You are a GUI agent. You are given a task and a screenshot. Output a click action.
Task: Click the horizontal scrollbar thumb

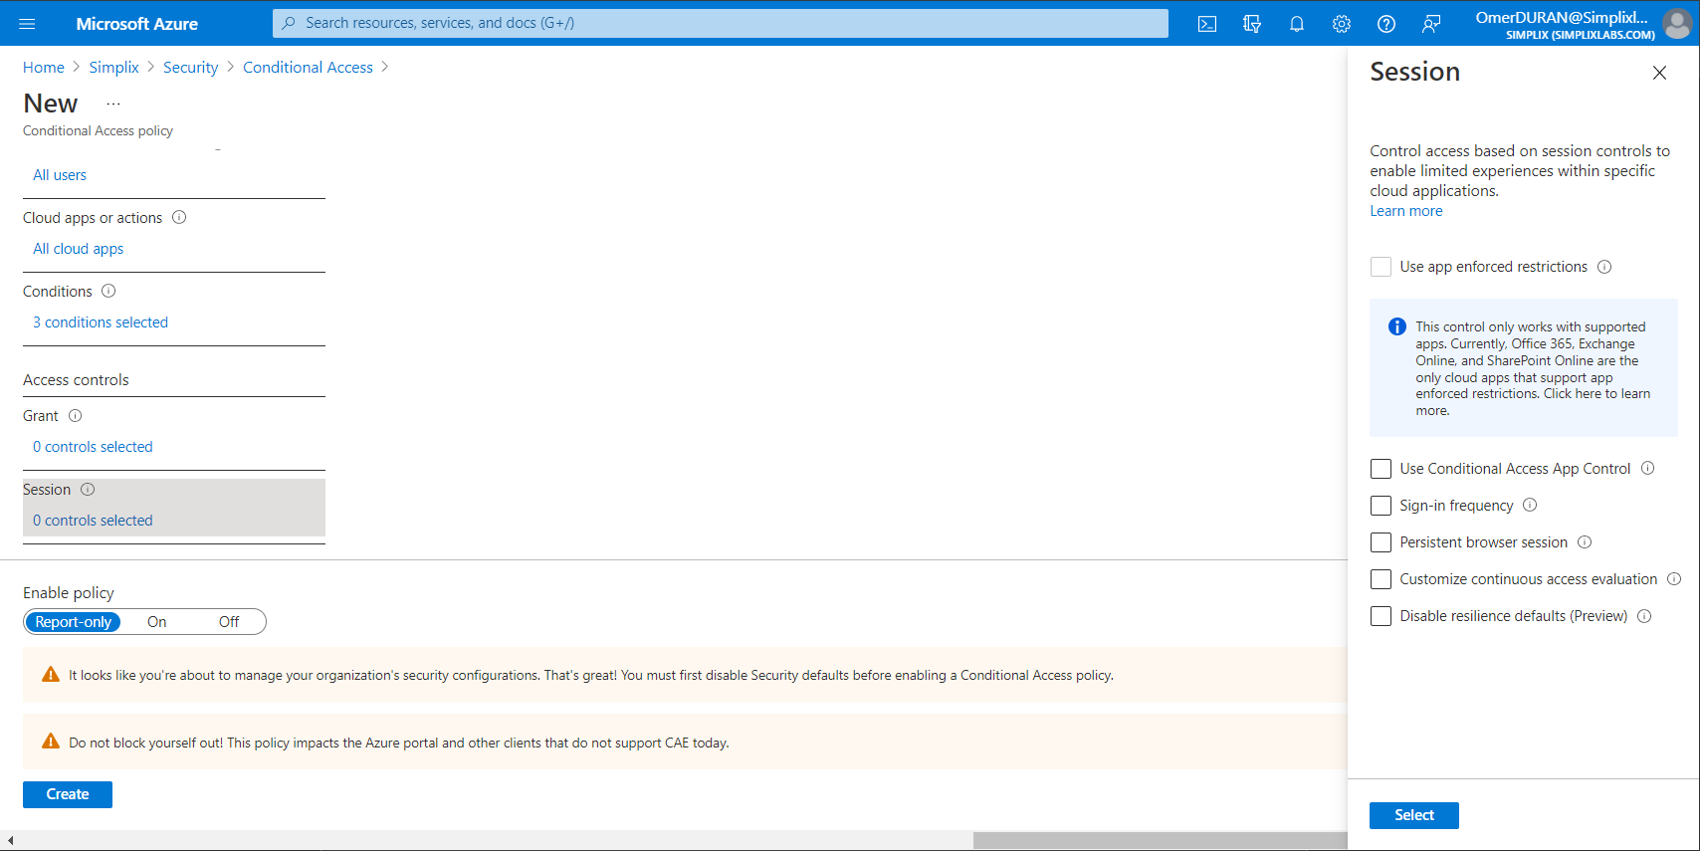1160,841
